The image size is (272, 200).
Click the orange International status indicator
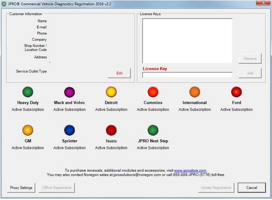(195, 92)
